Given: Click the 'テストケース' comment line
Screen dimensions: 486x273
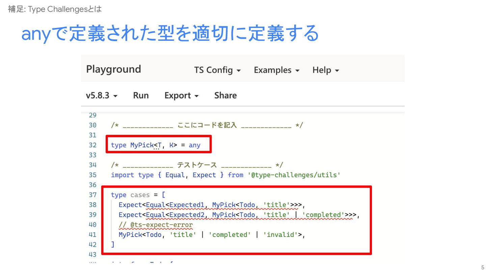Looking at the screenshot, I should [197, 165].
